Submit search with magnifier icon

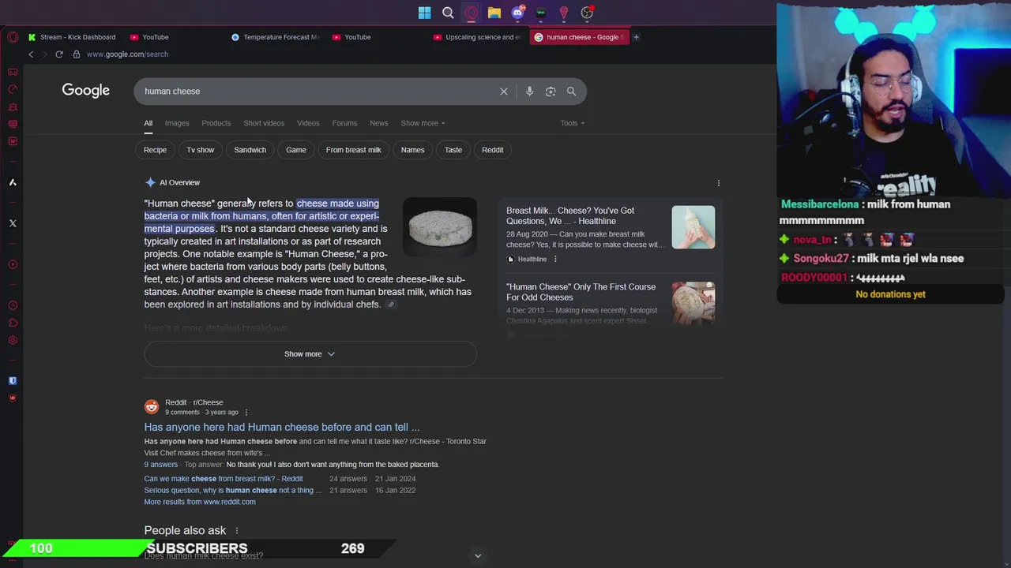pos(572,92)
